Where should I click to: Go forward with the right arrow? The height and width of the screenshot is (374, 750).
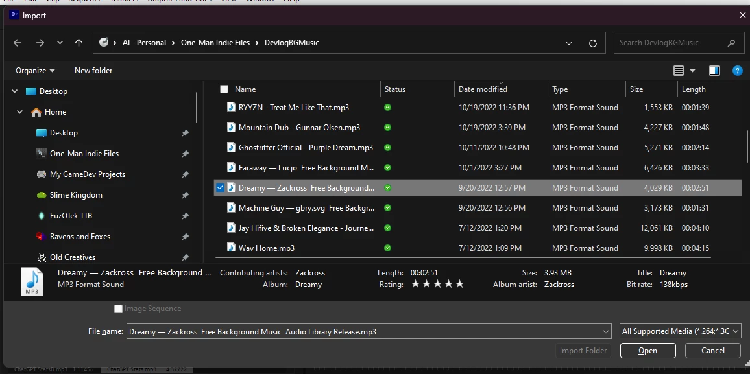[40, 43]
